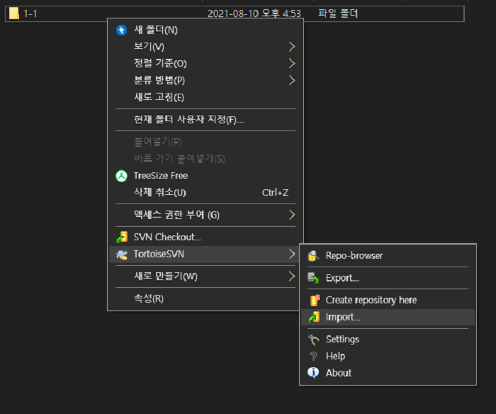The height and width of the screenshot is (414, 496).
Task: Select Create repository here
Action: tap(388, 300)
